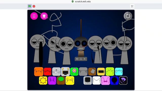Select the brown tree icon

(61, 80)
